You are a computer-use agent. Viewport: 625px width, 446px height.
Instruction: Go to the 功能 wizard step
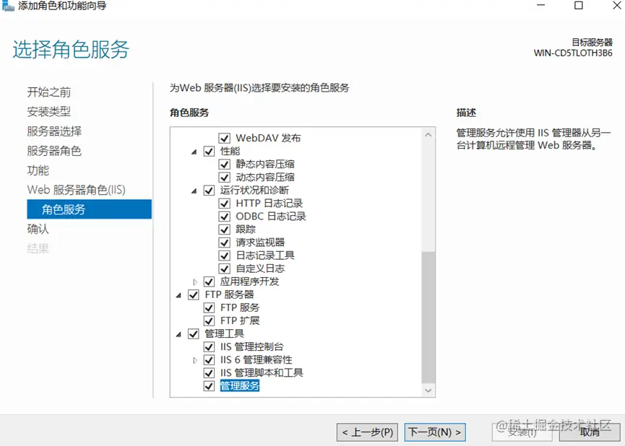38,170
